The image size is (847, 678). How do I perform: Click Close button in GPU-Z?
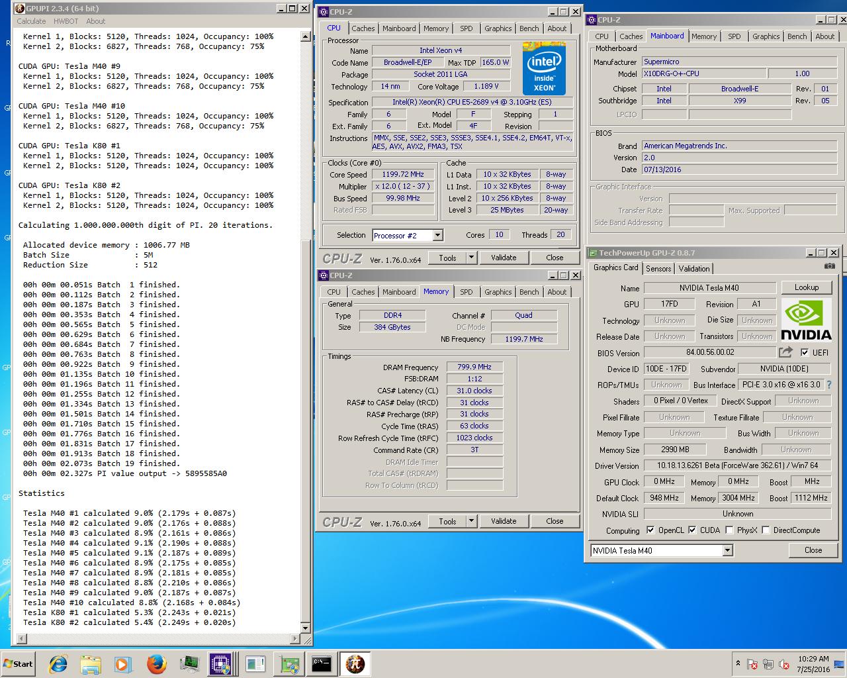[x=813, y=550]
